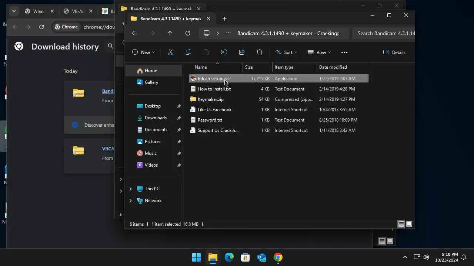The image size is (474, 266).
Task: Close the first Chrome tab starting with What
Action: coord(52,11)
